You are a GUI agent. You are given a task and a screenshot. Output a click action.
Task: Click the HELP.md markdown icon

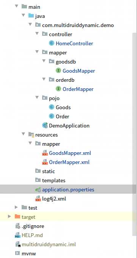tap(17, 235)
